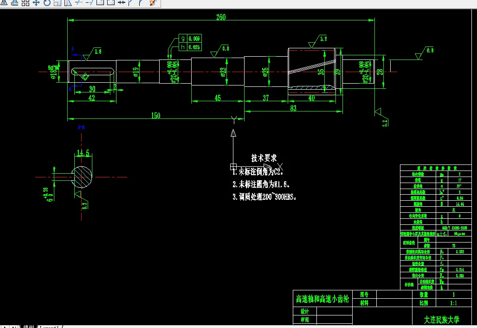477x328 pixels.
Task: Click the hatched A-A cross-section circle
Action: coord(83,177)
